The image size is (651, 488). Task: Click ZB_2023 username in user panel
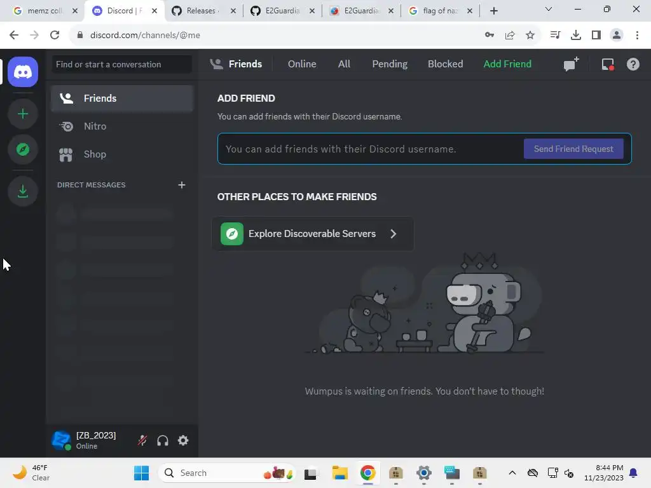click(96, 435)
